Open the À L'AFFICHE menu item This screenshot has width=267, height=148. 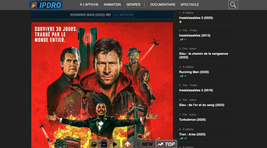pos(89,4)
